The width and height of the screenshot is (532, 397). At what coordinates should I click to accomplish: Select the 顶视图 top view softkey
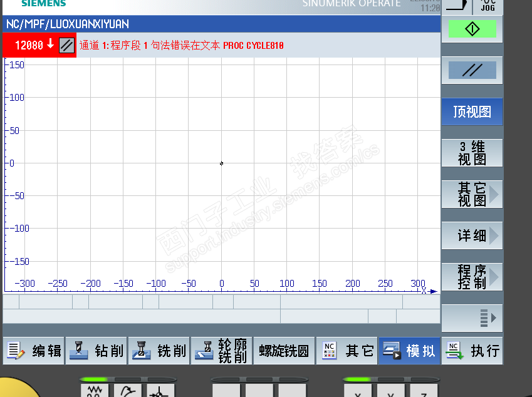coord(472,112)
